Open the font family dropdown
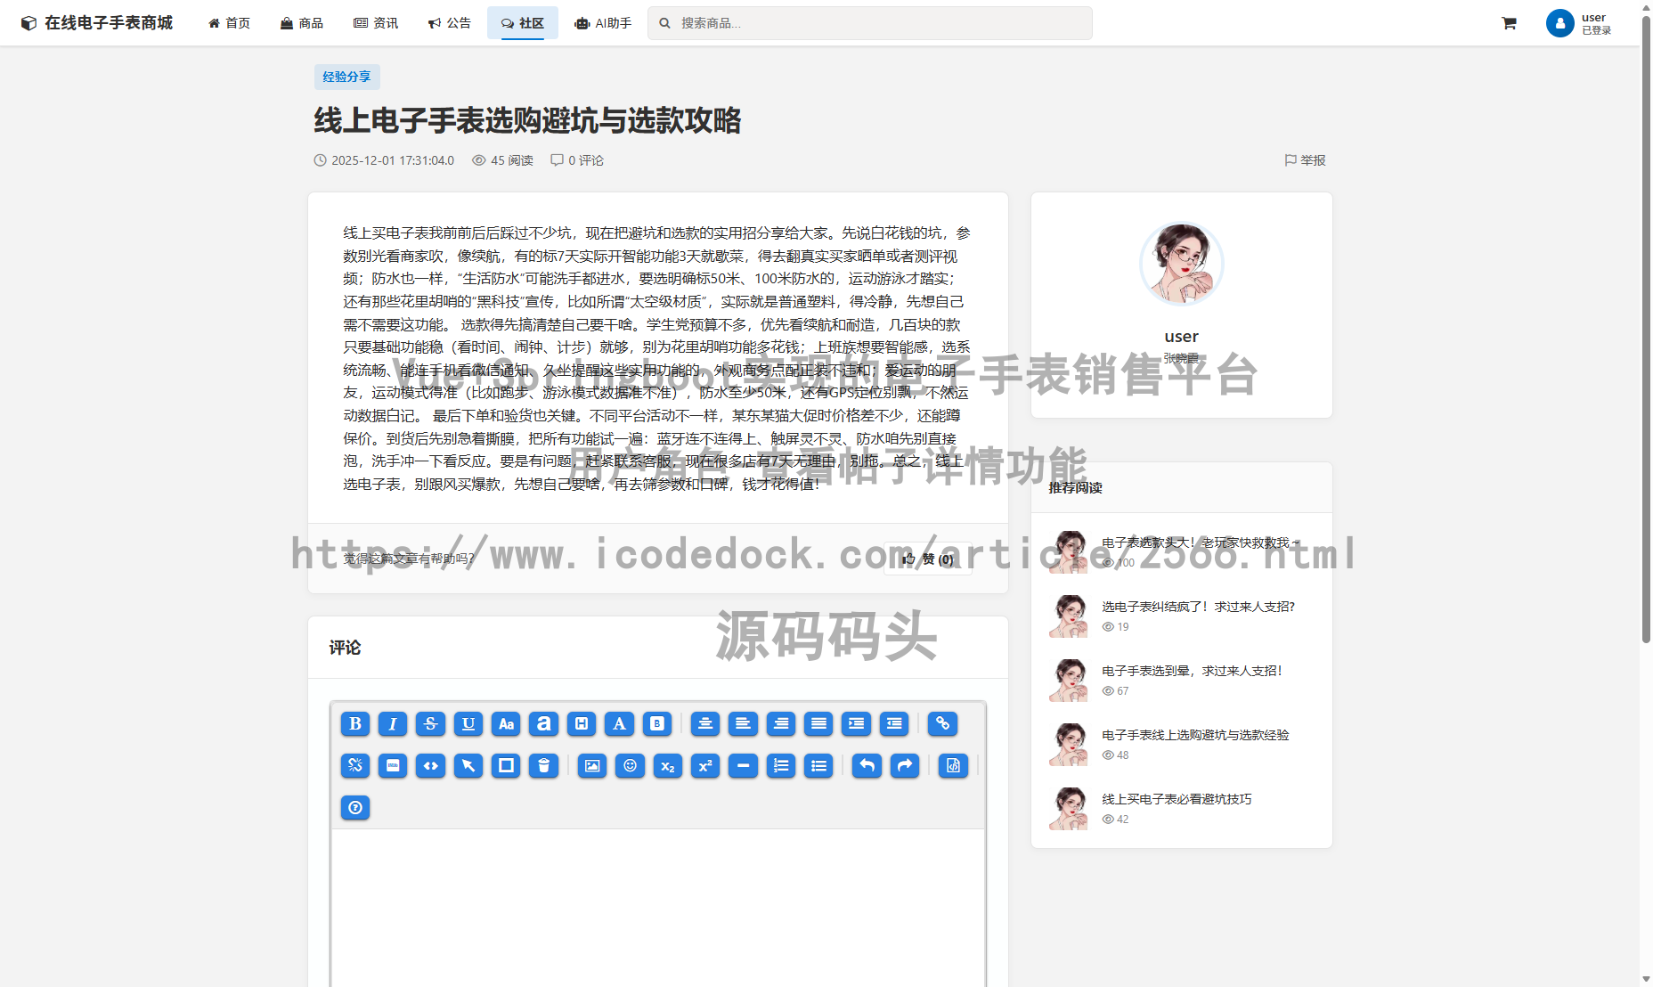Screen dimensions: 1653x987 click(x=543, y=723)
